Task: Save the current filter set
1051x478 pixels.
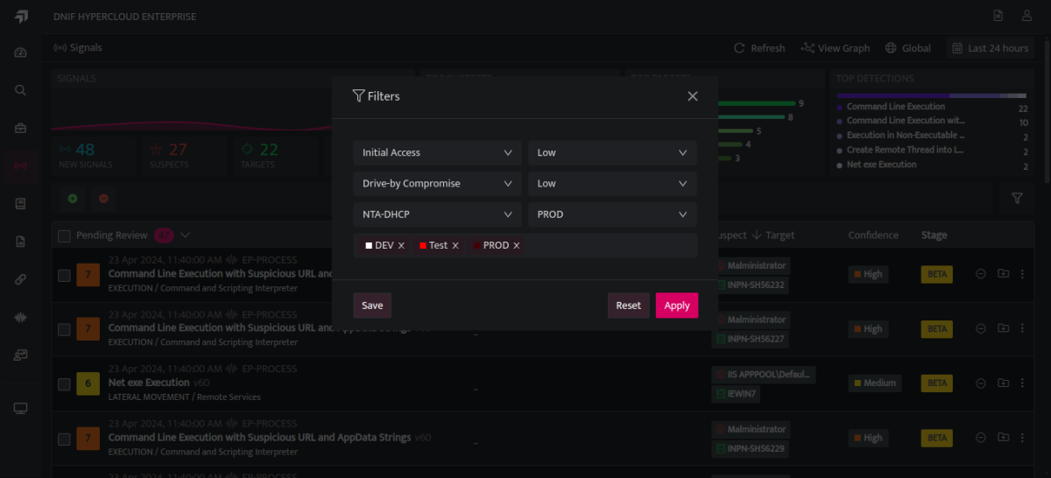Action: [x=372, y=306]
